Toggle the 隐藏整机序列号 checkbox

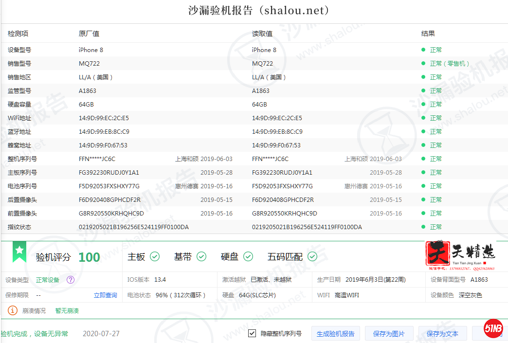click(252, 333)
